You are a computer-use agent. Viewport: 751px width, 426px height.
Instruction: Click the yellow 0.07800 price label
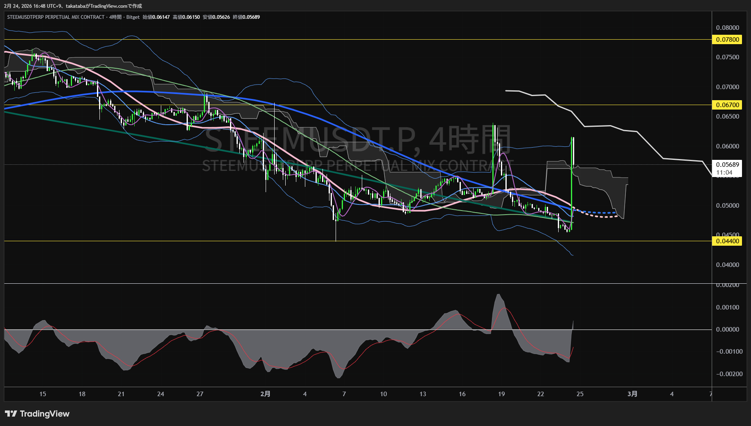tap(727, 40)
